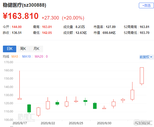Viewport: 154px width, 127px height.
Task: Click the 今开 value 144.00
Action: coord(17,27)
